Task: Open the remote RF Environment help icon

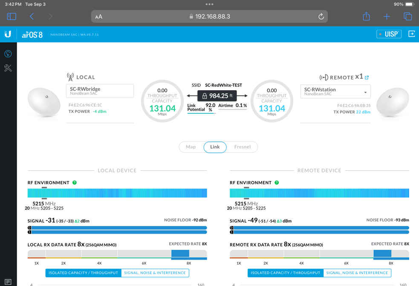Action: coord(277,182)
